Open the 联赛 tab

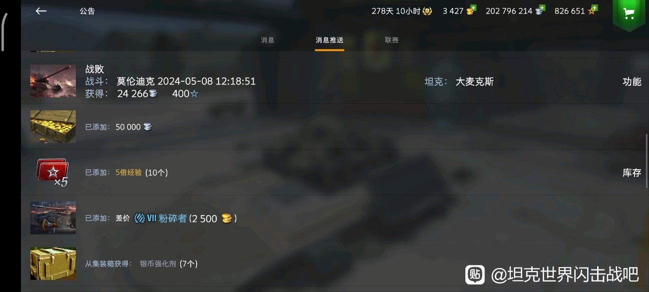coord(392,40)
